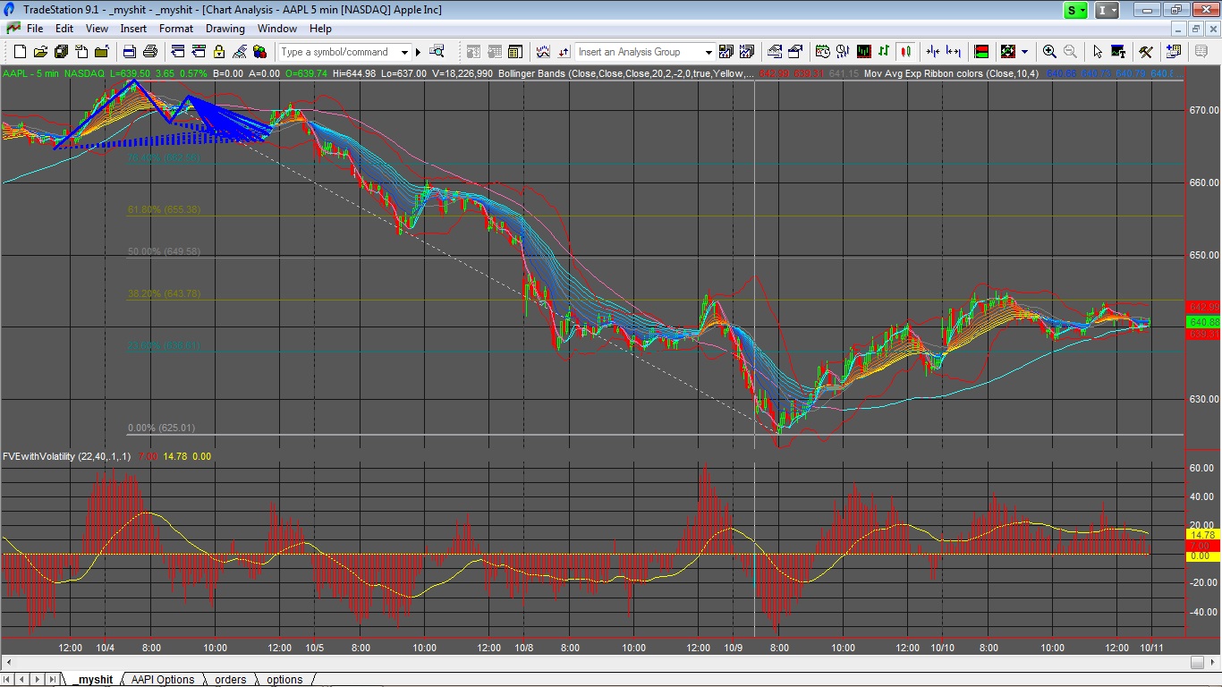Image resolution: width=1222 pixels, height=687 pixels.
Task: Switch to the orders tab
Action: [x=230, y=680]
